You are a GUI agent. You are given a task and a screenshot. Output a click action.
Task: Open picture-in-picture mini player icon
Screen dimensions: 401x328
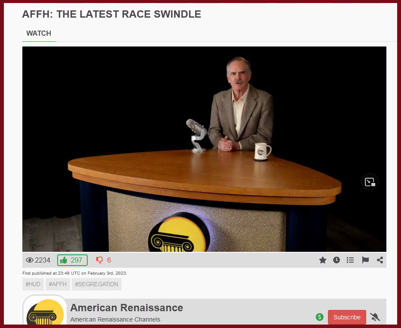click(x=370, y=182)
